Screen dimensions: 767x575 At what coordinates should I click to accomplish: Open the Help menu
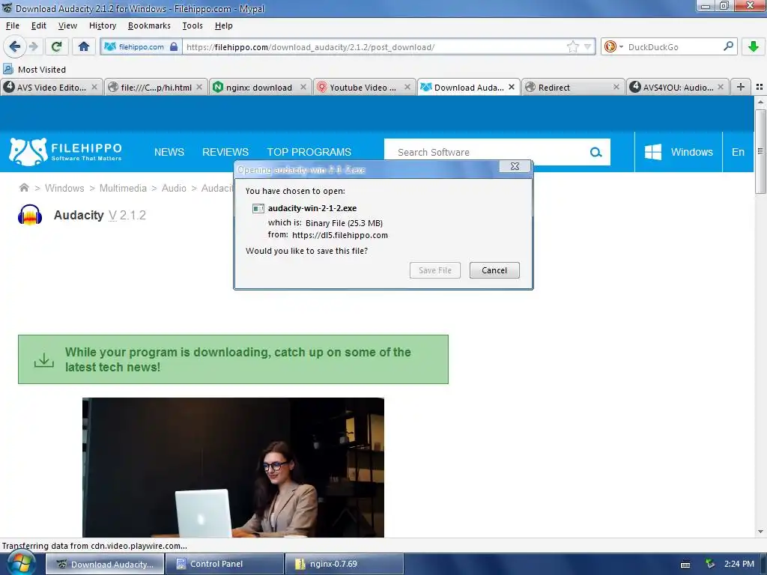click(223, 25)
